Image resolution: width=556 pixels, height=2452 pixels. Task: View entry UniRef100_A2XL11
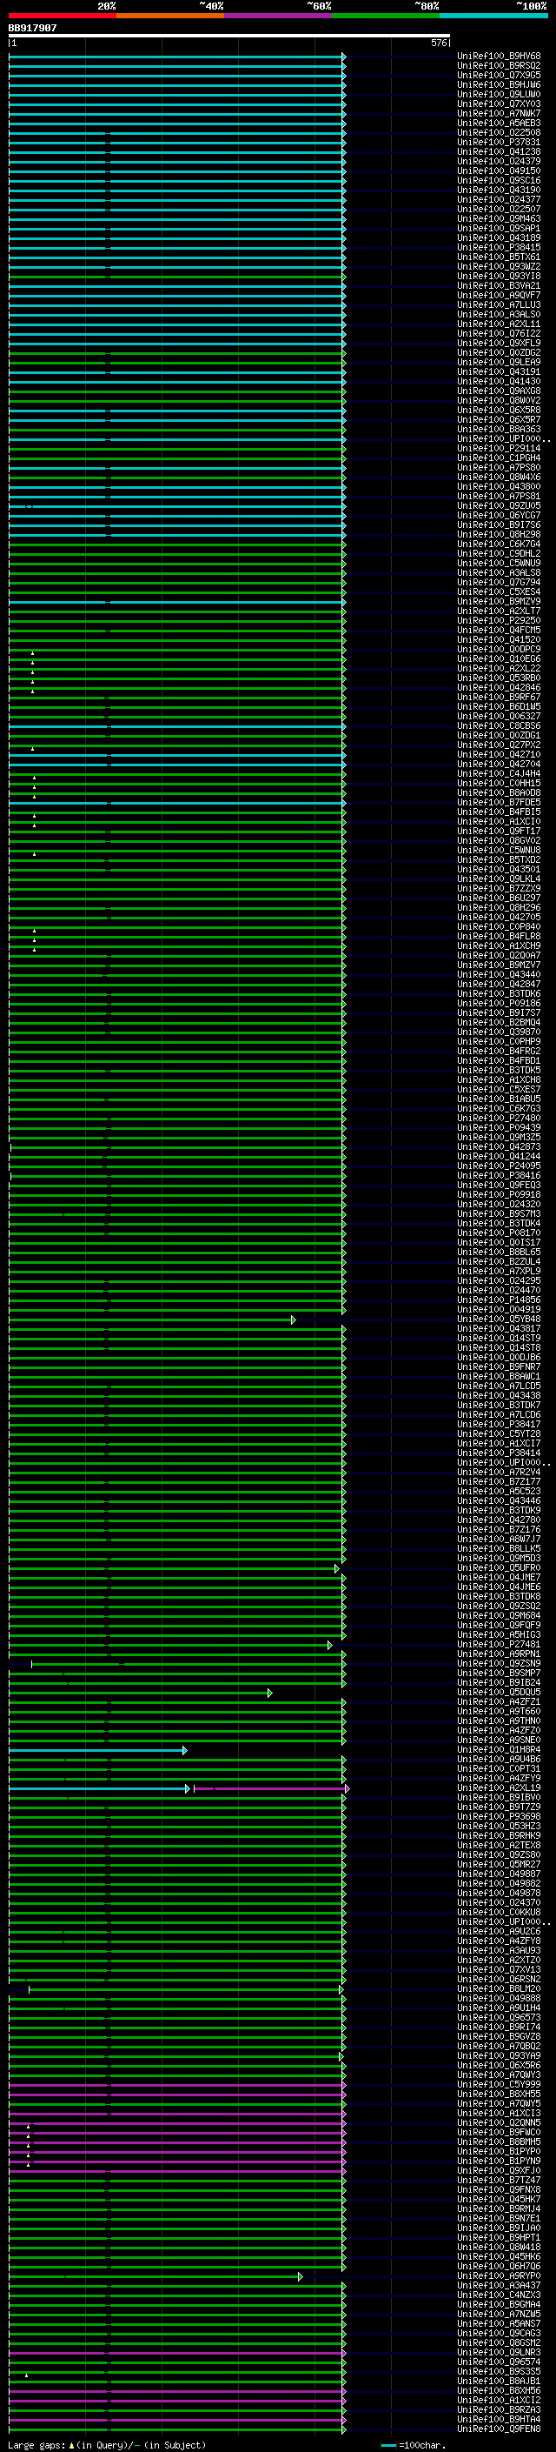pos(498,324)
